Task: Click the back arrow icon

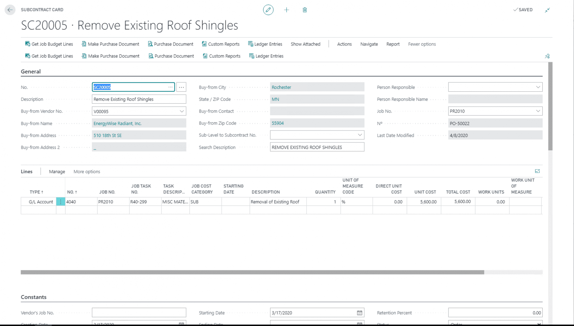Action: point(10,10)
